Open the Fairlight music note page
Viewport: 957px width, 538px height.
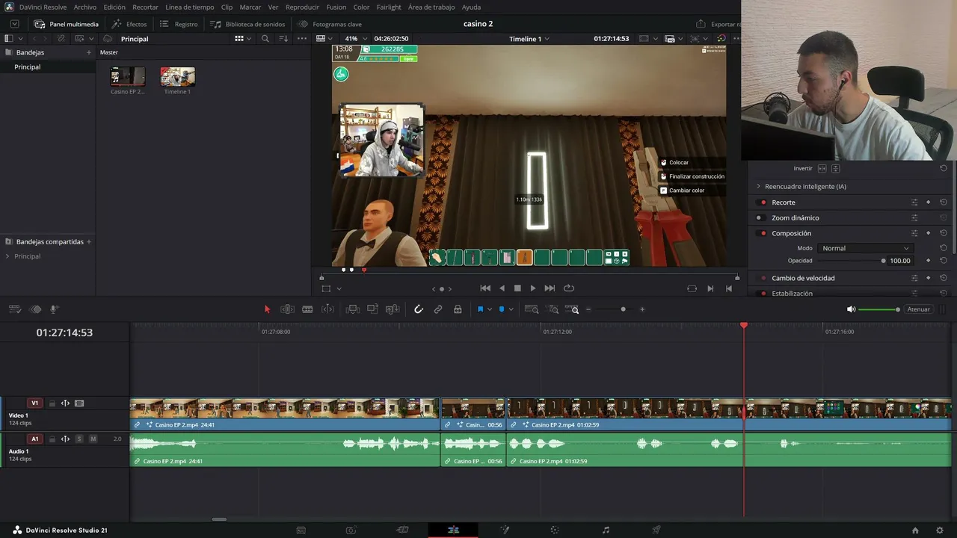tap(606, 530)
